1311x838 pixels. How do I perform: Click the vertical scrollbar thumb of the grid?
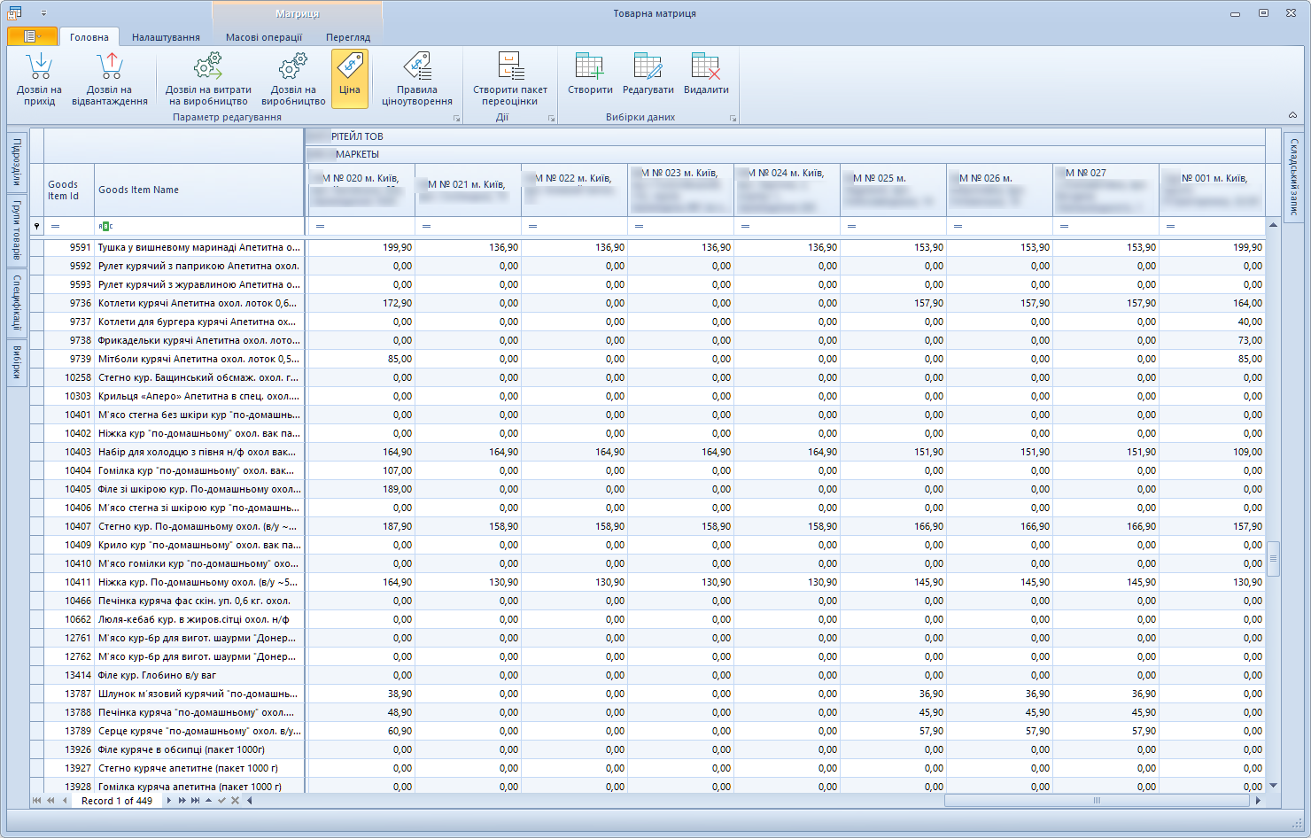tap(1274, 558)
